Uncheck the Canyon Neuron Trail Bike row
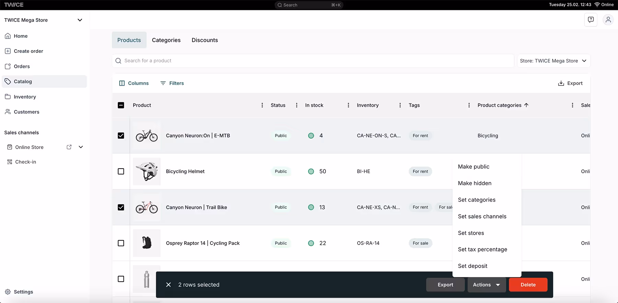Screen dimensions: 618x303 121,207
